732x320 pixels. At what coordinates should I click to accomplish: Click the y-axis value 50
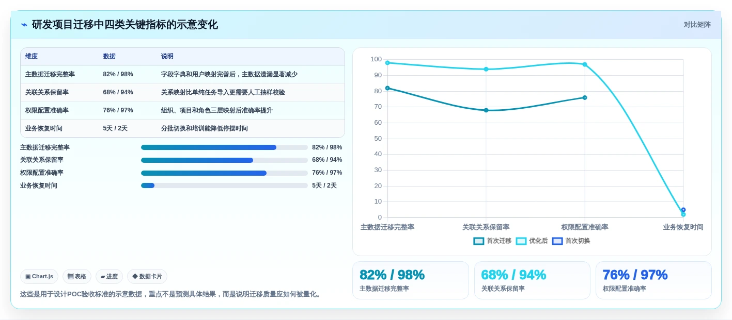click(378, 139)
